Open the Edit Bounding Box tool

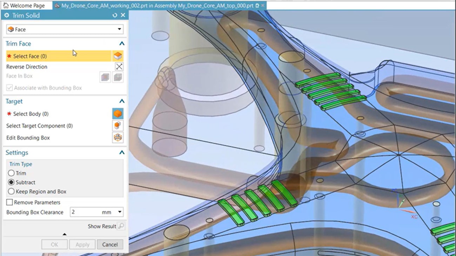click(118, 138)
